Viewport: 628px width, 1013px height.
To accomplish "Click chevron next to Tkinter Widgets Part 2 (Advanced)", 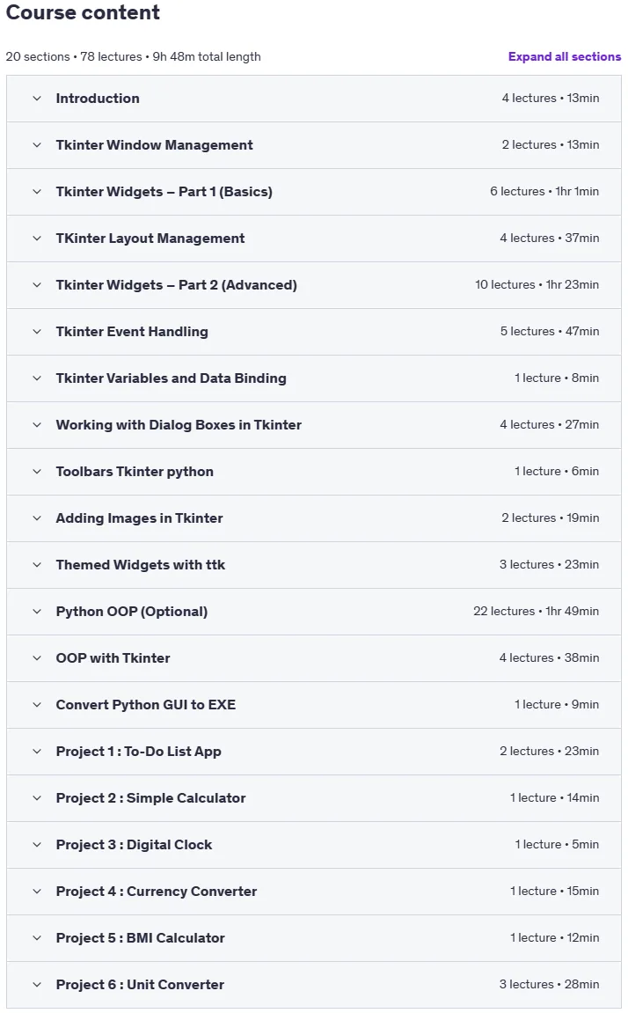I will (37, 285).
